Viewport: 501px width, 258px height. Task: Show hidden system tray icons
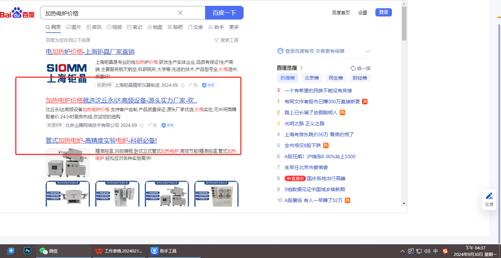click(x=402, y=251)
